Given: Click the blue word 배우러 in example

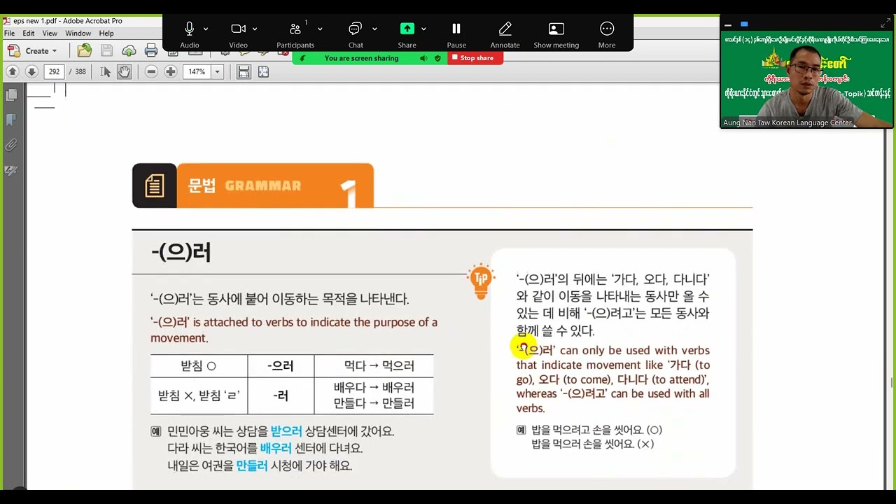Looking at the screenshot, I should (x=276, y=448).
